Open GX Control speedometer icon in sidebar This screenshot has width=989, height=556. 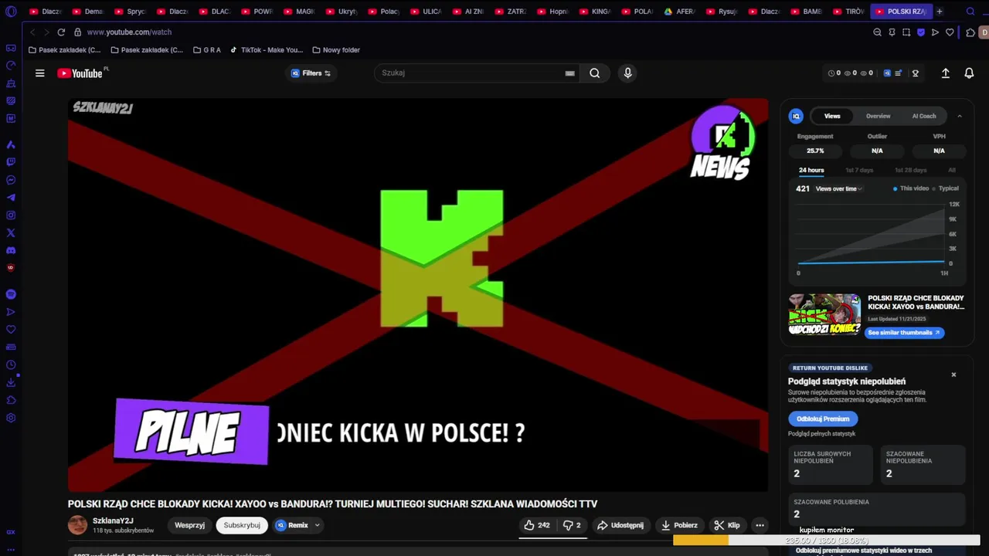11,66
